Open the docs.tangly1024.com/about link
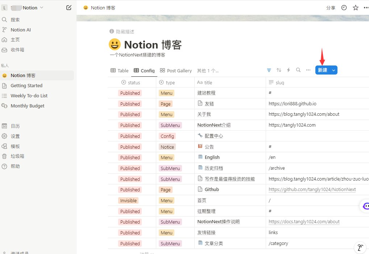The image size is (369, 254). pos(304,221)
